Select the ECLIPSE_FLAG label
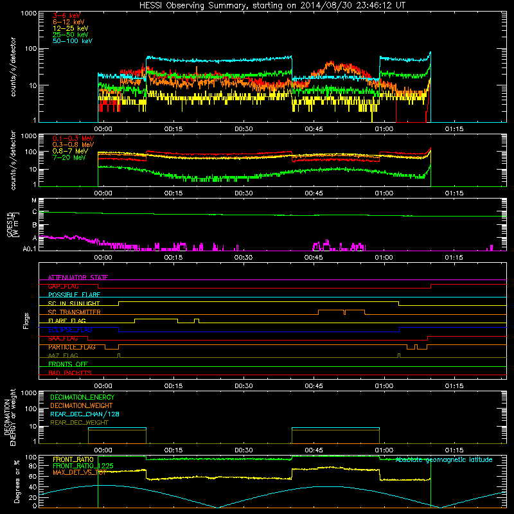This screenshot has width=514, height=514. (x=70, y=330)
